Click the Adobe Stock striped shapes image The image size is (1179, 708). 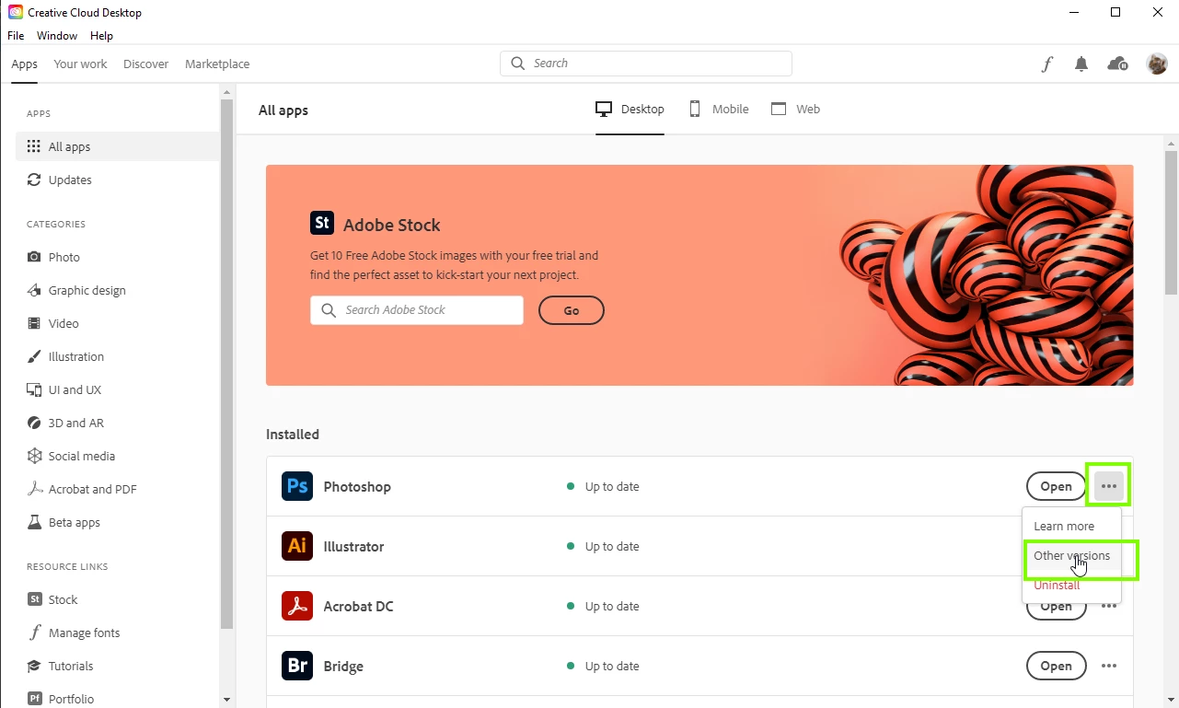[x=986, y=275]
